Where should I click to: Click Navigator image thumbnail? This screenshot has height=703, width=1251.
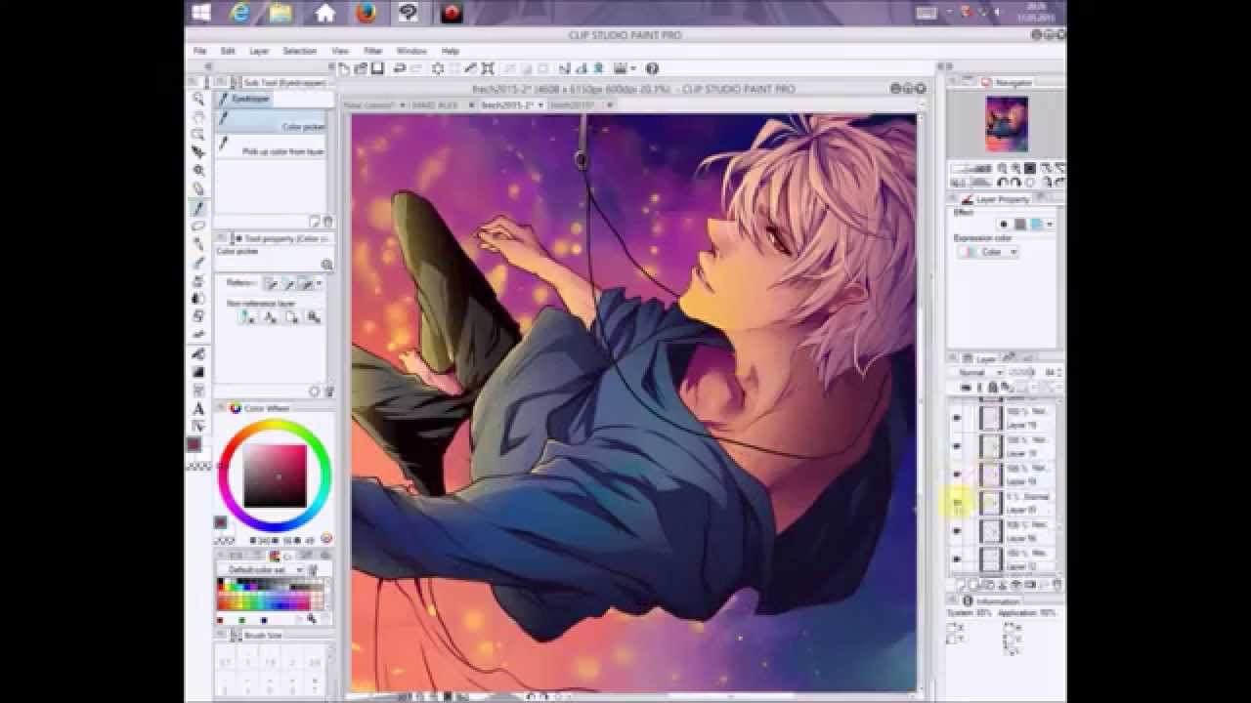point(1006,124)
